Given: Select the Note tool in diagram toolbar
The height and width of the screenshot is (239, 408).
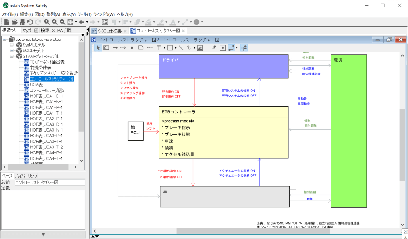Looking at the screenshot, I should coord(141,47).
